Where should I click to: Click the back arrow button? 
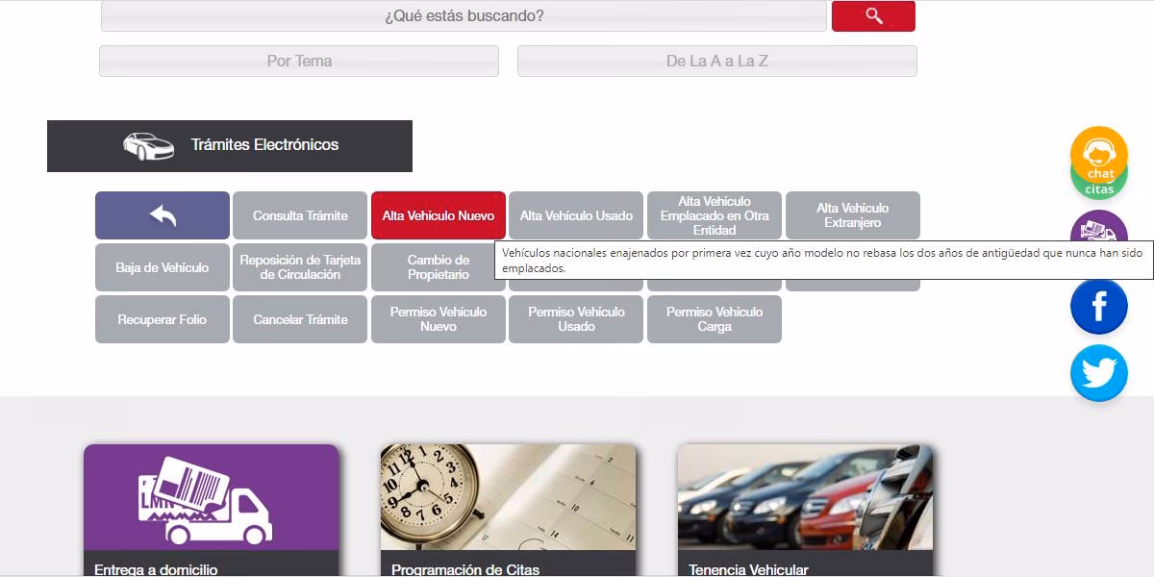pyautogui.click(x=163, y=215)
